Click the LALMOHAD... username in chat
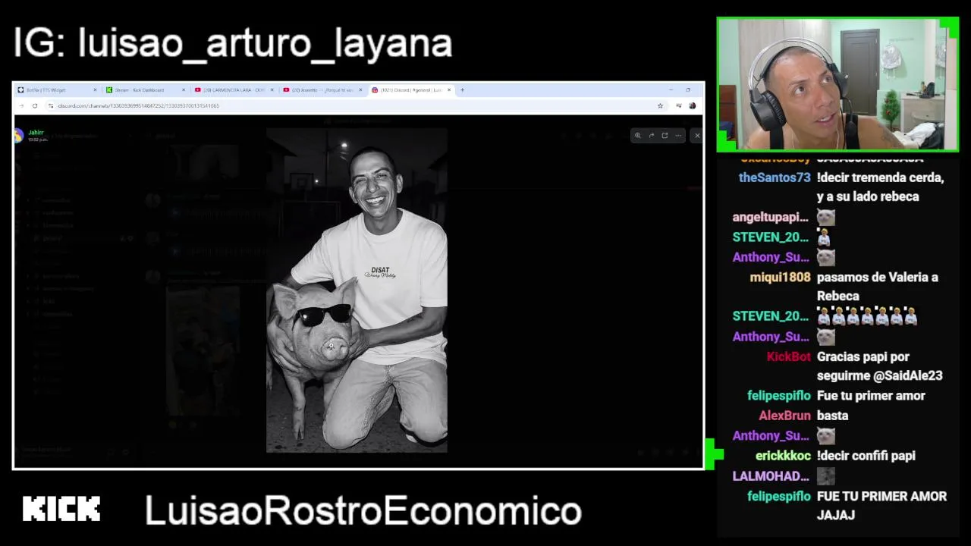Viewport: 971px width, 546px height. tap(771, 475)
